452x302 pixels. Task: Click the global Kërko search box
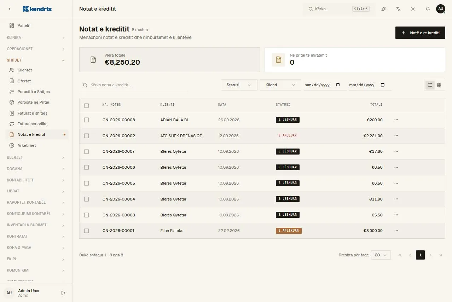coord(339,9)
